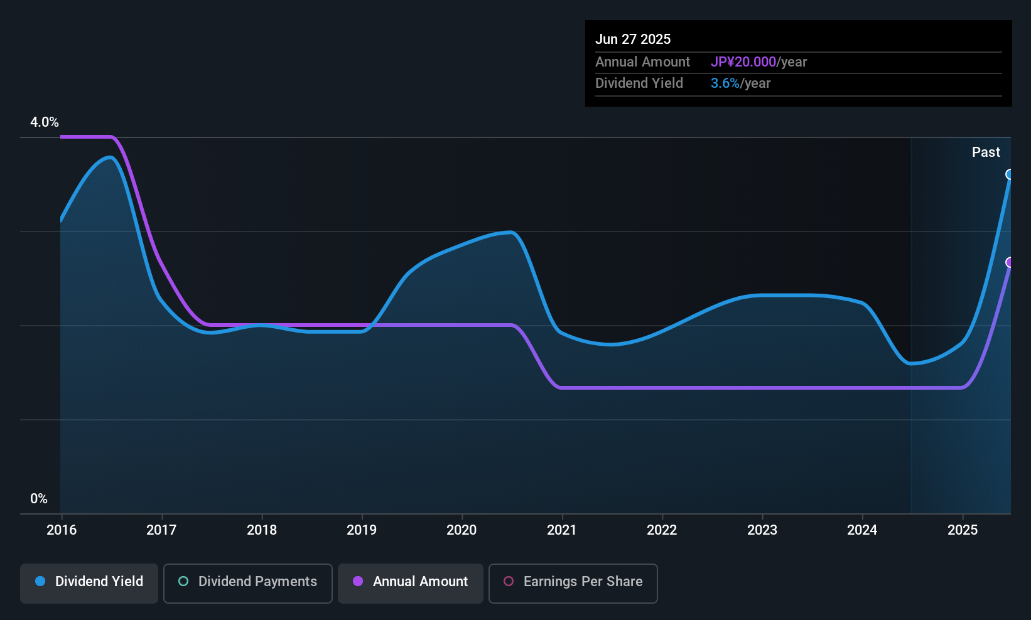Screen dimensions: 1031x620
Task: Click the 2025 x-axis label
Action: click(x=963, y=530)
